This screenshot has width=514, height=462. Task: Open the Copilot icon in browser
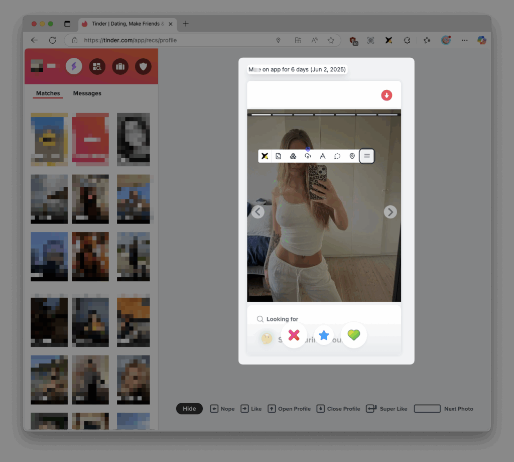(481, 40)
